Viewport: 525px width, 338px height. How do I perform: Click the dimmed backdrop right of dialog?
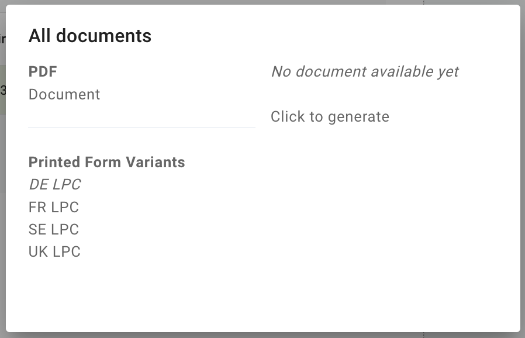(x=523, y=175)
